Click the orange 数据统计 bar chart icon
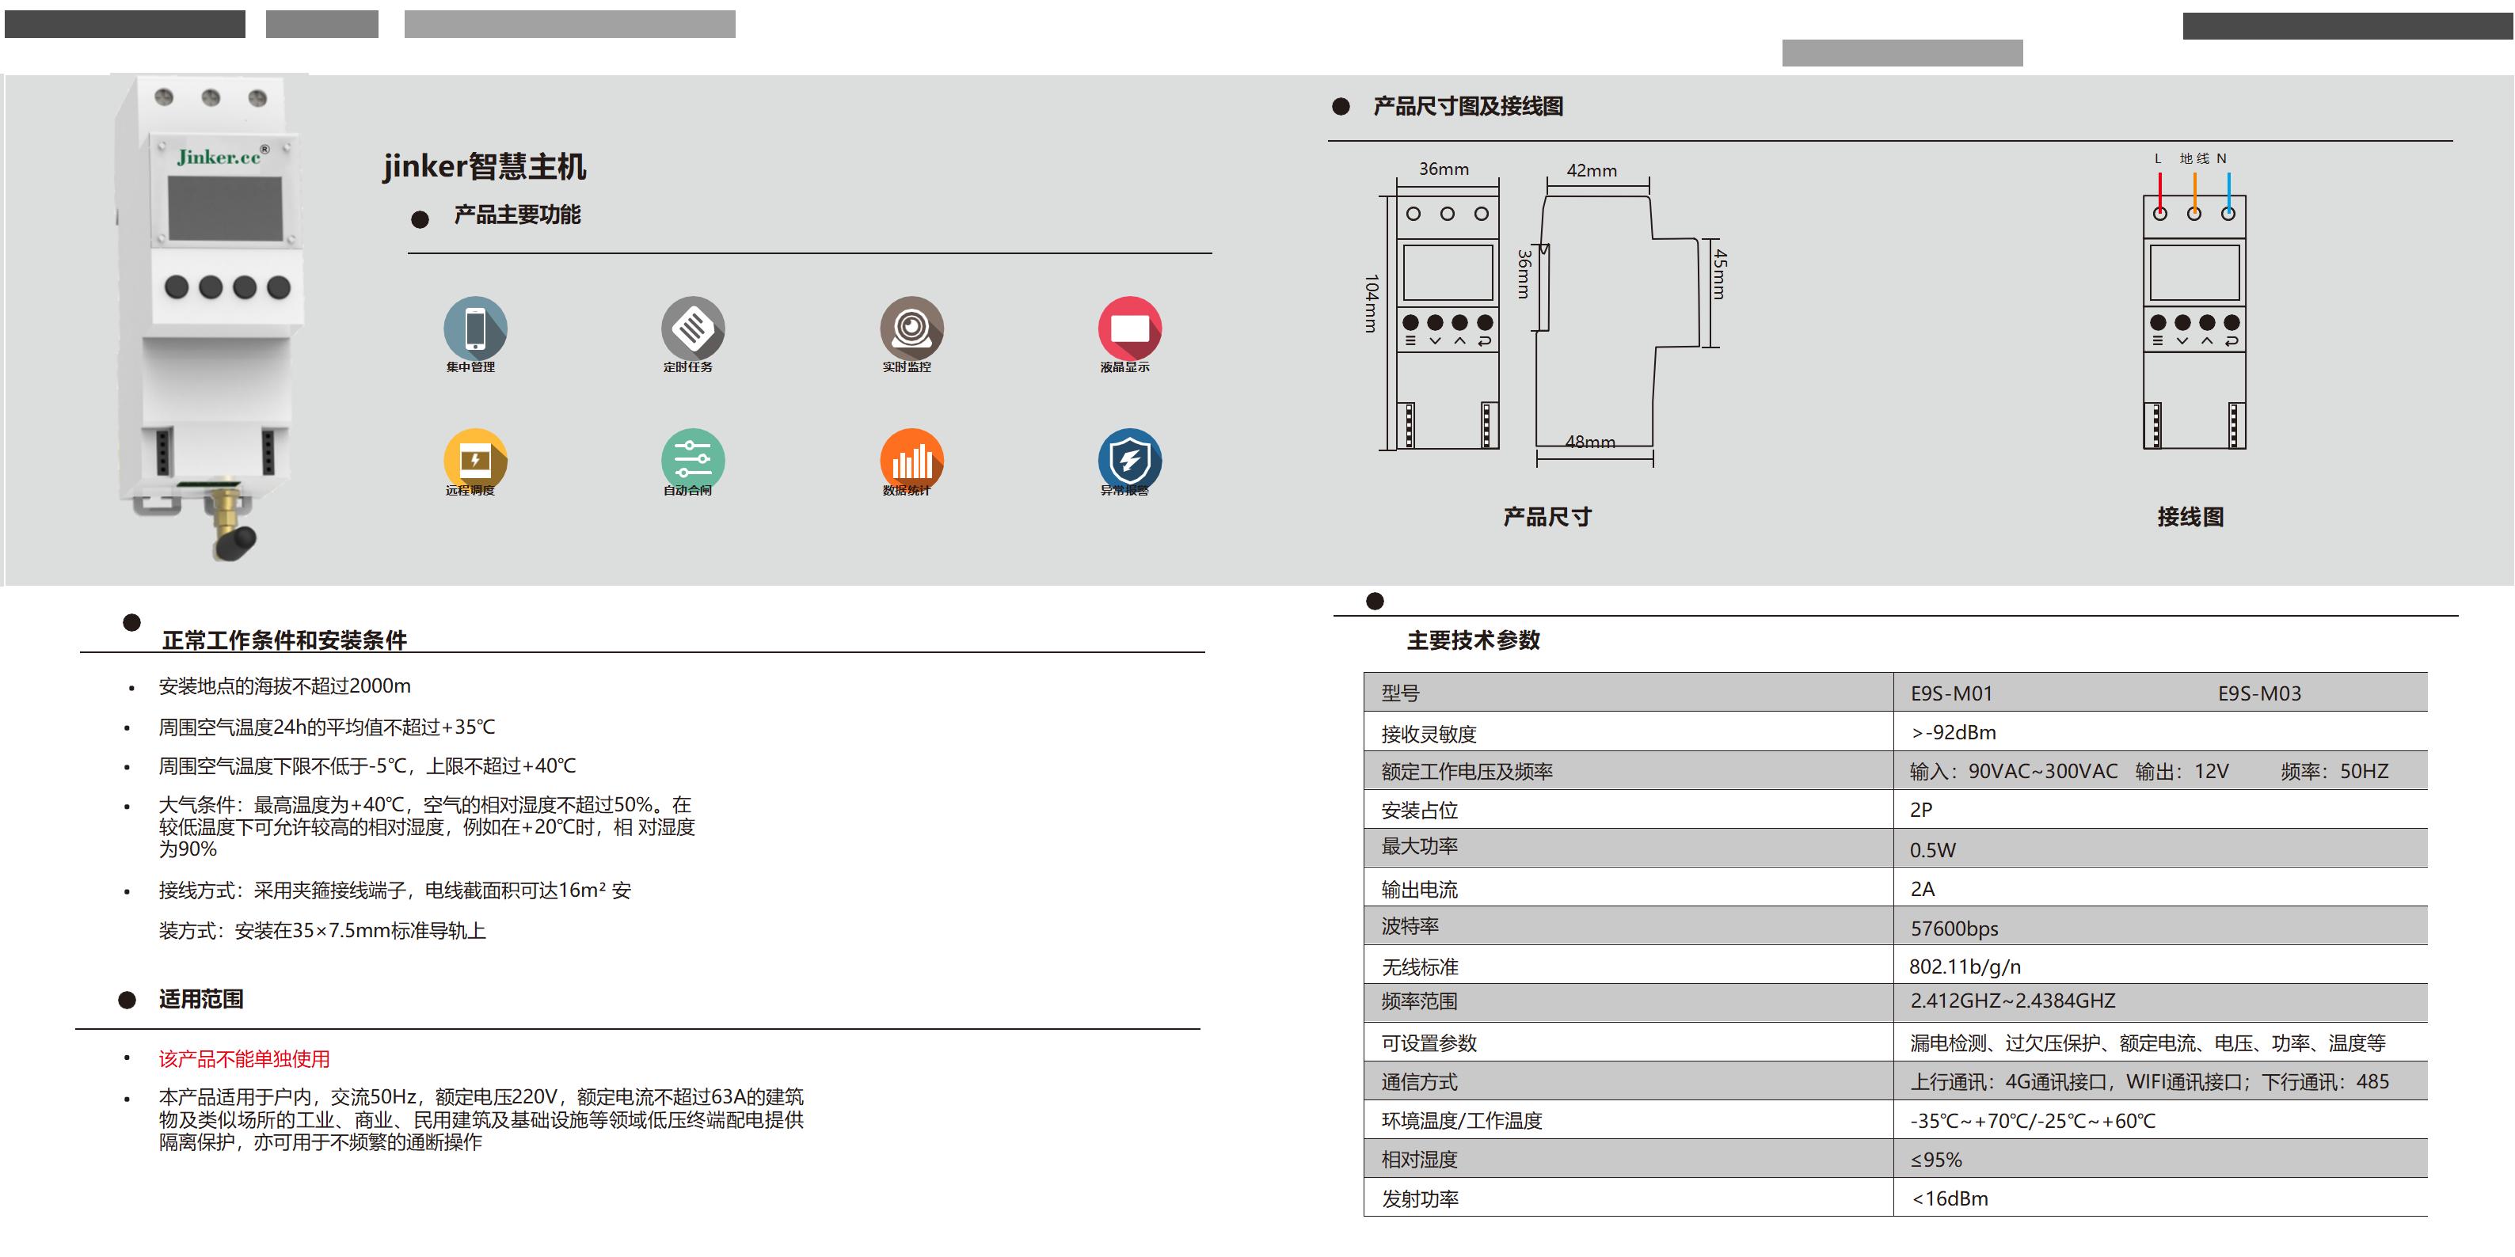The width and height of the screenshot is (2515, 1257). (911, 458)
